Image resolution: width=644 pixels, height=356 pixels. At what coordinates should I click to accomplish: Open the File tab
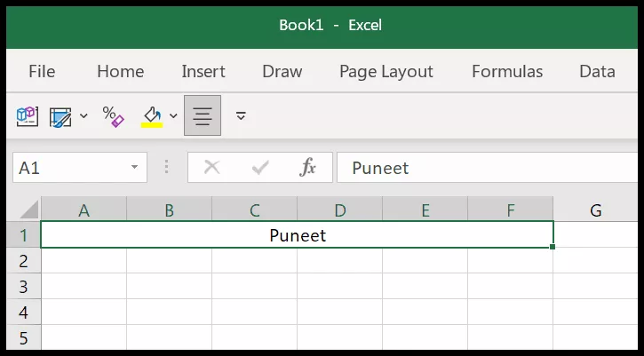(x=42, y=71)
